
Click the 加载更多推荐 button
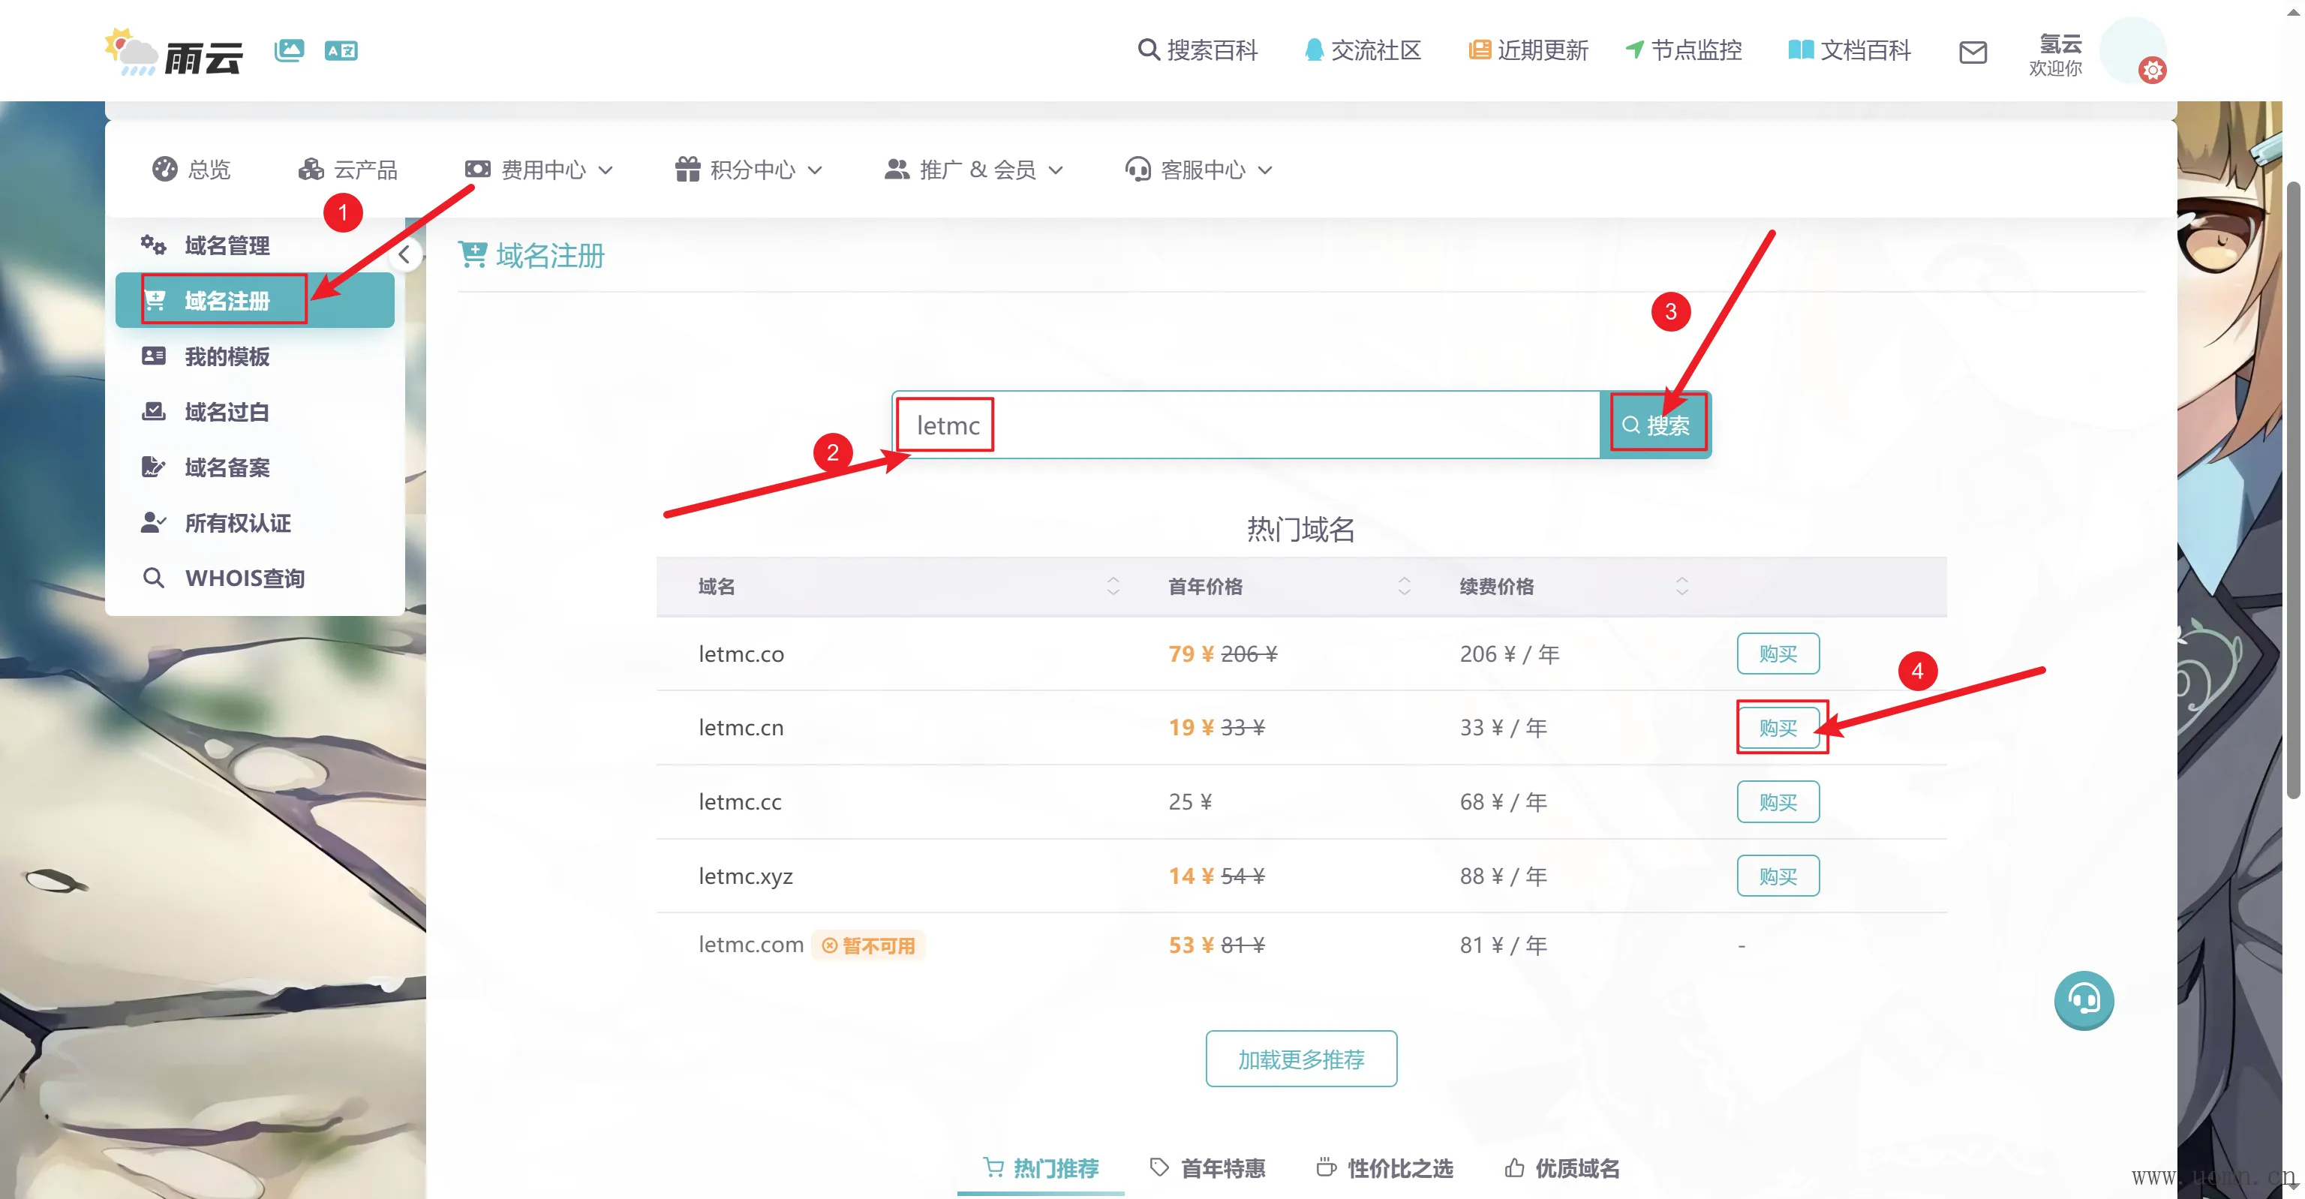(x=1300, y=1059)
